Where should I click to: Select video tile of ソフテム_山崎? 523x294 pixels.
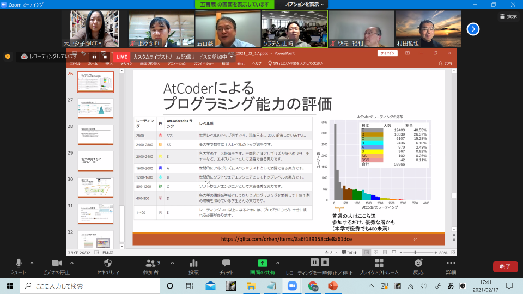[295, 29]
